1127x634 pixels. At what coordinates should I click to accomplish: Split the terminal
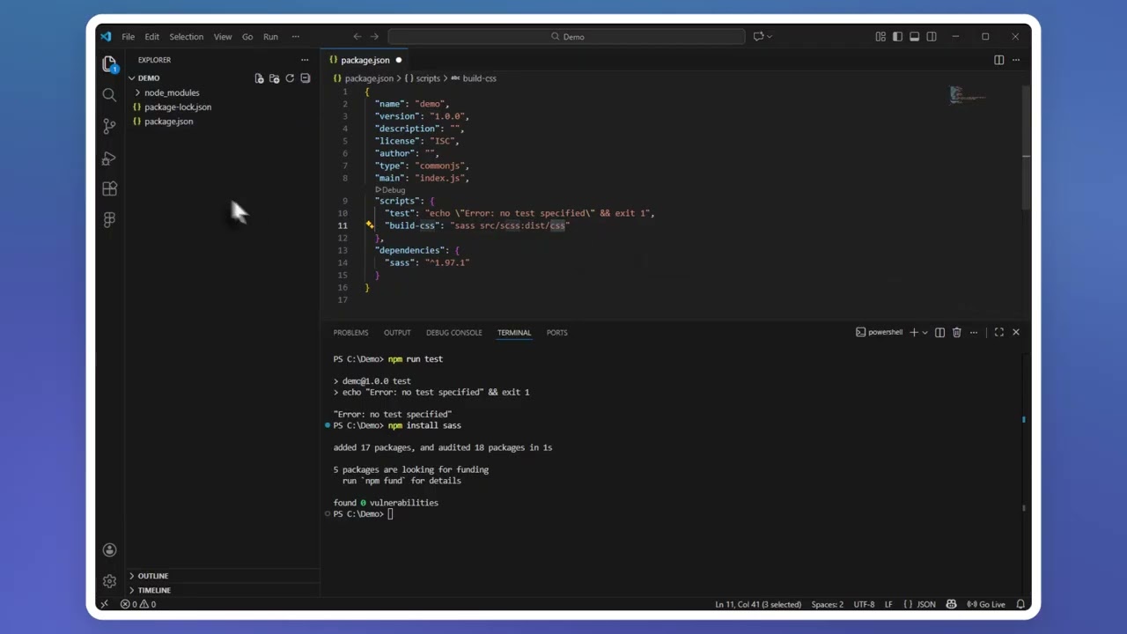click(939, 332)
